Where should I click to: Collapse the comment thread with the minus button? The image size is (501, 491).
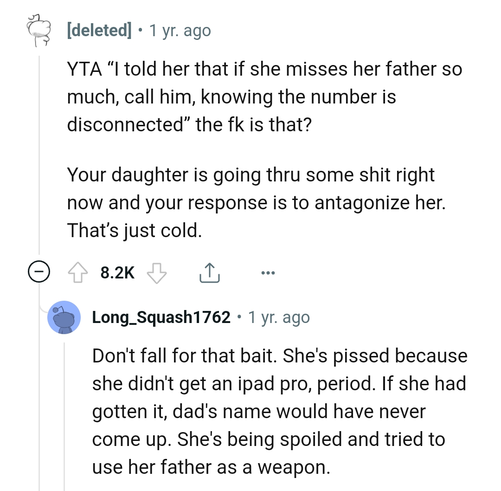(x=38, y=273)
